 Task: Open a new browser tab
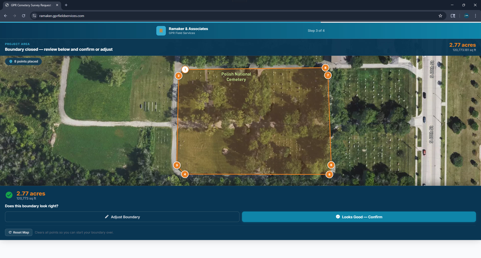click(66, 5)
